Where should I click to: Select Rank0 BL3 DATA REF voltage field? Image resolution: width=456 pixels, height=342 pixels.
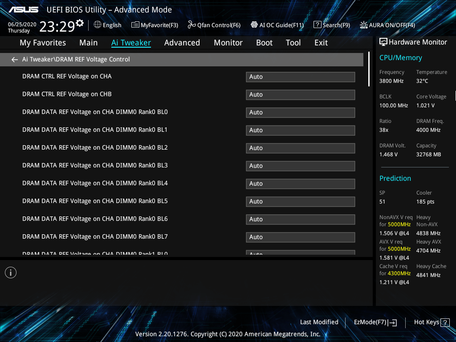301,166
